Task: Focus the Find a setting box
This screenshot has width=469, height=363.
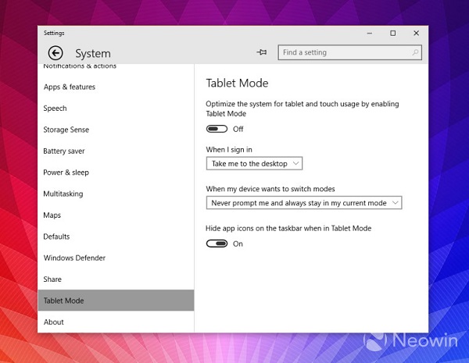Action: (x=349, y=52)
